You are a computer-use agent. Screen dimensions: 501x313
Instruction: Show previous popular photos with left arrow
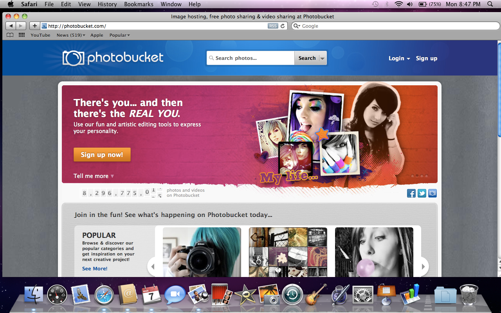(153, 267)
